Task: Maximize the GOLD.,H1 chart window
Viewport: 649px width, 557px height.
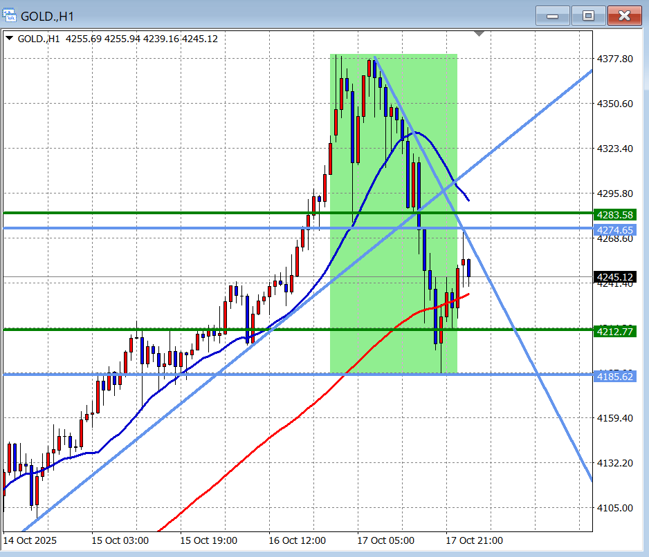Action: [588, 15]
